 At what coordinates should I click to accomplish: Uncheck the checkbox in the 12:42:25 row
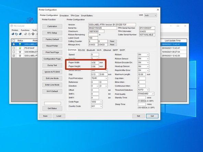(x=14, y=55)
